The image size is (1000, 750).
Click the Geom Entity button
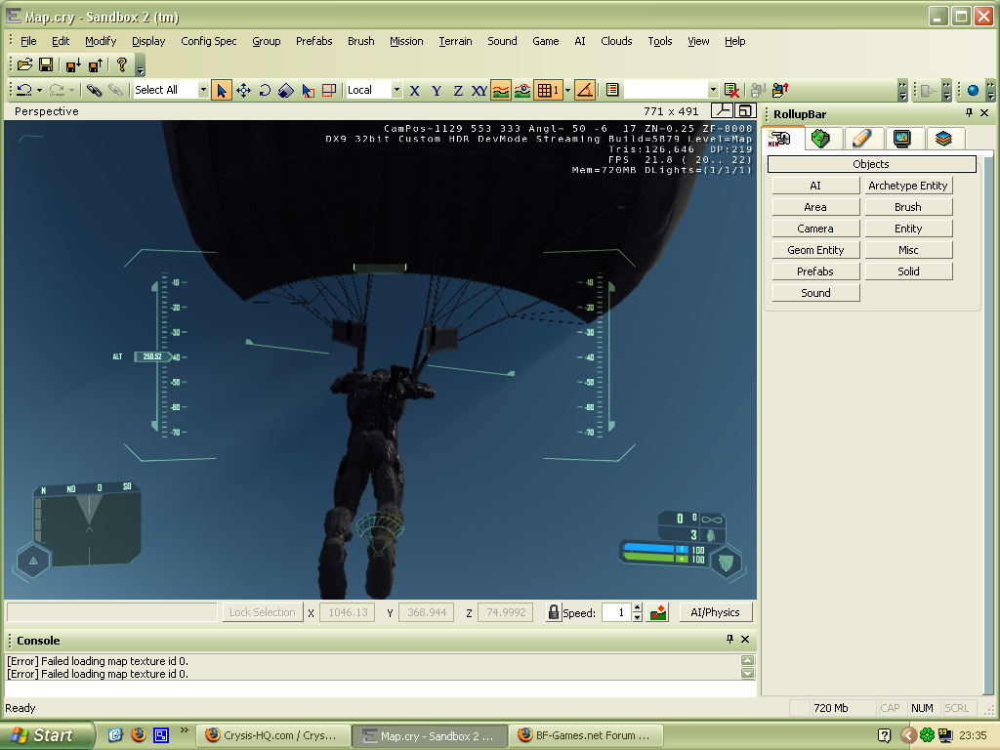click(815, 250)
